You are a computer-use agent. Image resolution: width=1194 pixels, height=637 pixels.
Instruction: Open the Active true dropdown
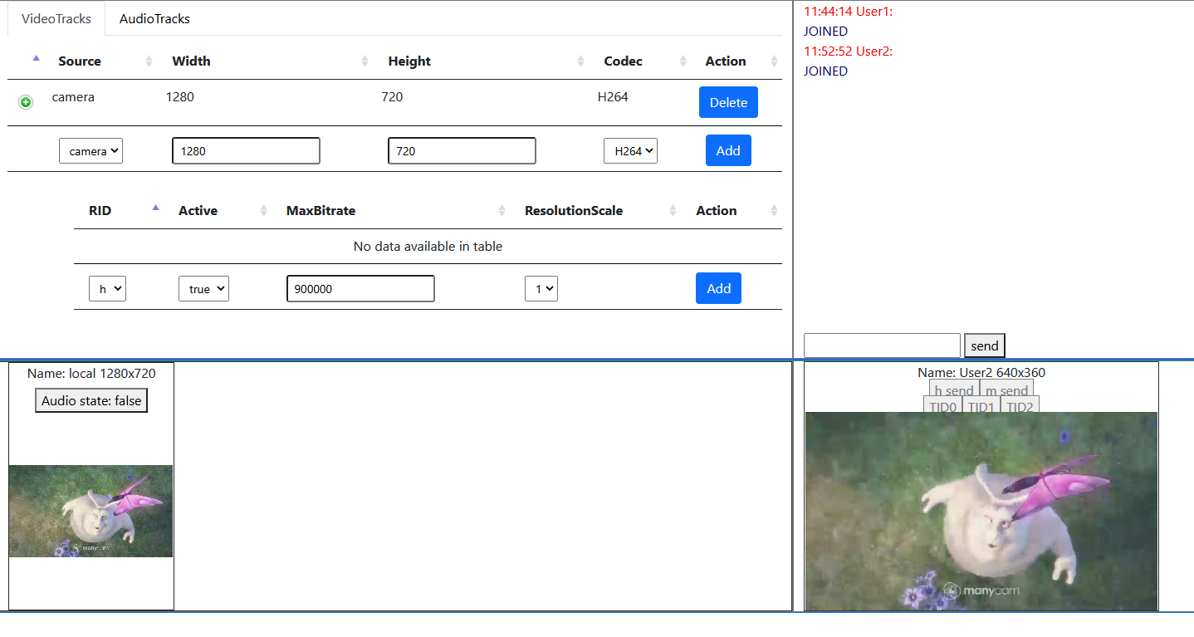[203, 289]
